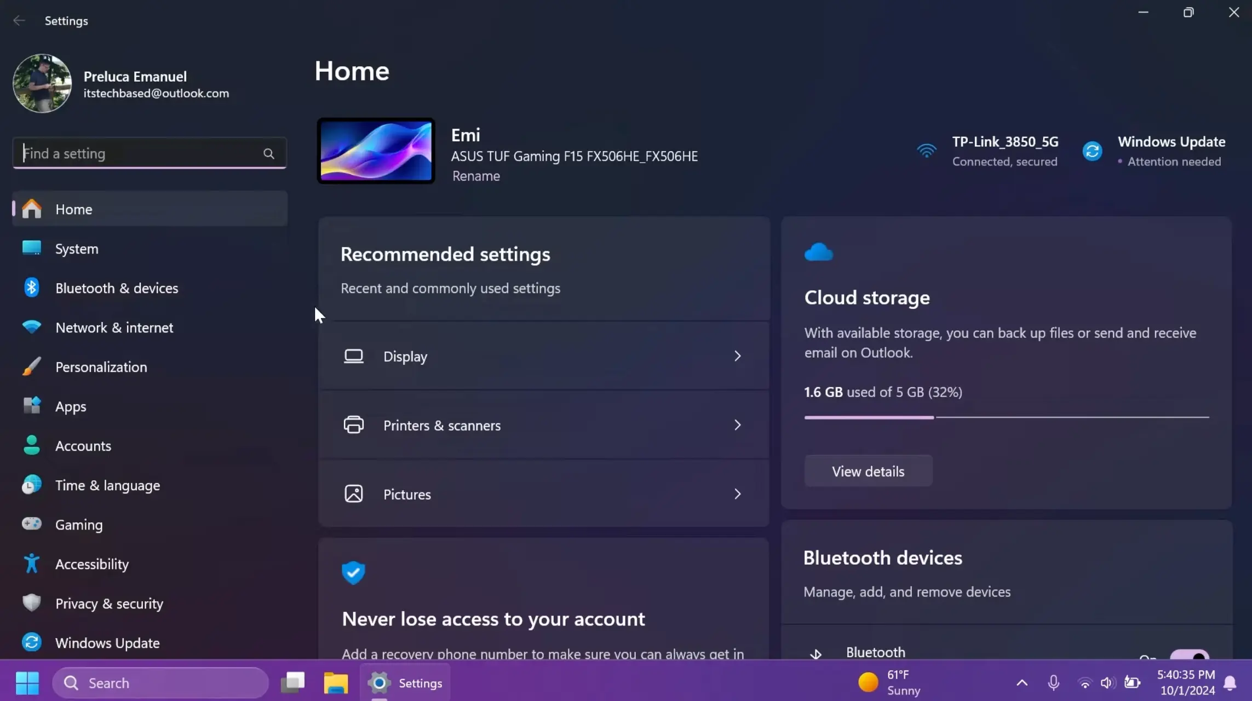
Task: Click the TP-Link_3850_5G Wi-Fi status icon
Action: tap(927, 151)
